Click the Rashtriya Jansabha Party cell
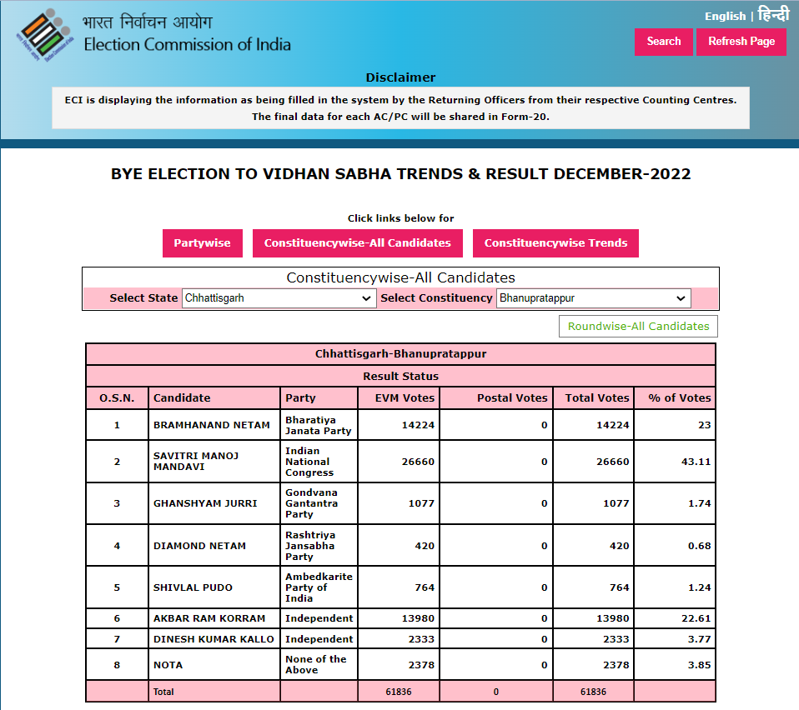 click(x=319, y=546)
